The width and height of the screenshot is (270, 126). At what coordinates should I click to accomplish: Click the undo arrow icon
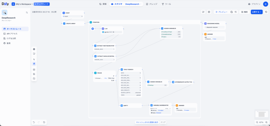(34, 122)
